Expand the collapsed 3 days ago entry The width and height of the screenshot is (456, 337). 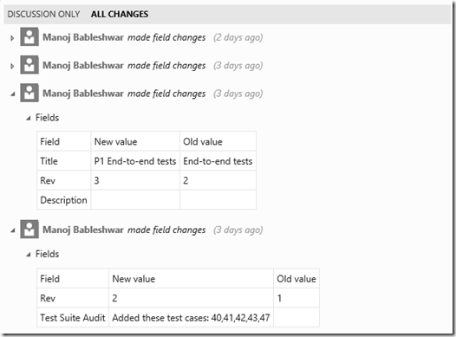12,66
